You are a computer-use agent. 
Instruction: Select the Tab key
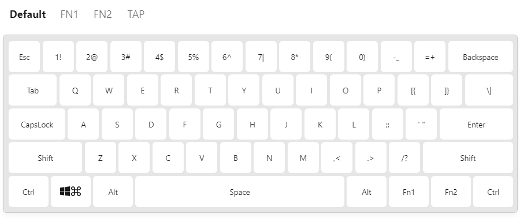pyautogui.click(x=32, y=91)
